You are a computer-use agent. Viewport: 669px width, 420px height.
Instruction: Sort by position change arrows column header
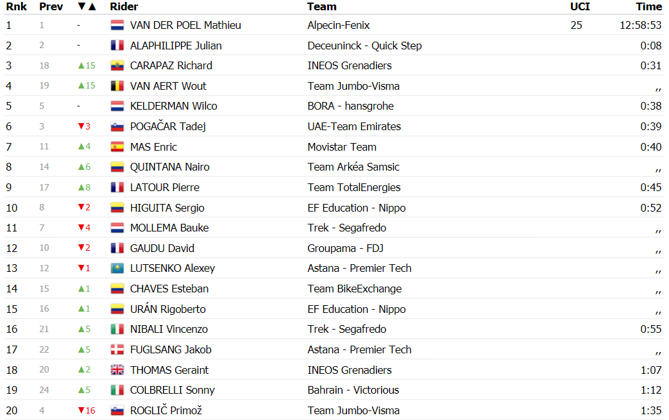point(87,7)
